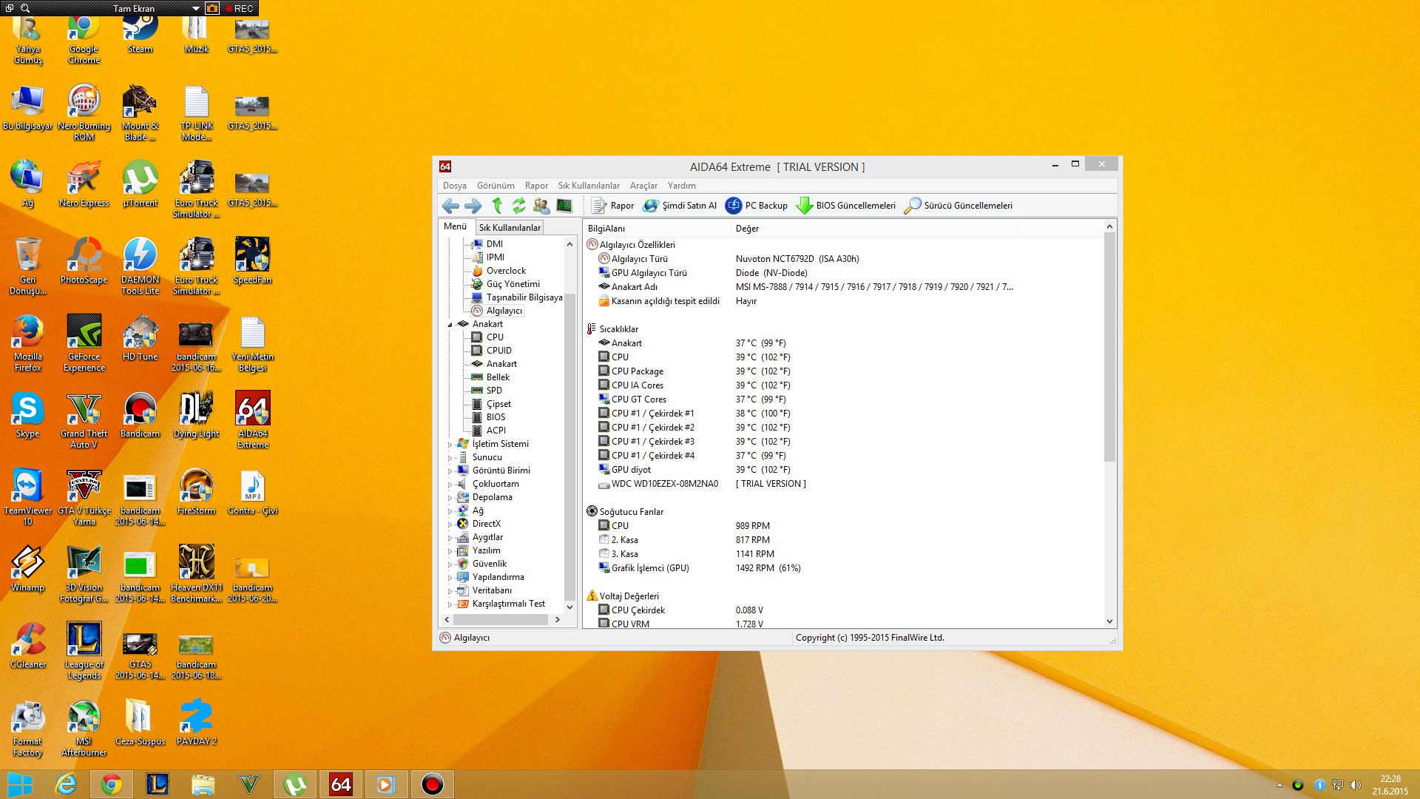Click the right panel vertical scrollbar down arrow
1420x799 pixels.
point(1109,621)
